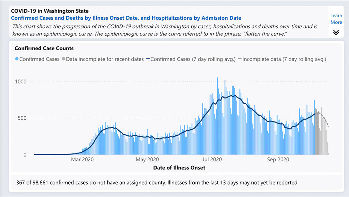
Task: Toggle the 7 day rolling average line
Action: pos(194,59)
